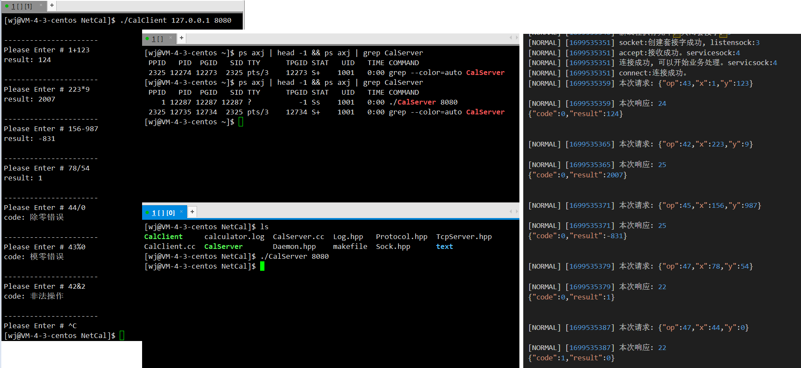Click the 'Please Enter # 78/54' line
The width and height of the screenshot is (801, 368).
coord(47,168)
